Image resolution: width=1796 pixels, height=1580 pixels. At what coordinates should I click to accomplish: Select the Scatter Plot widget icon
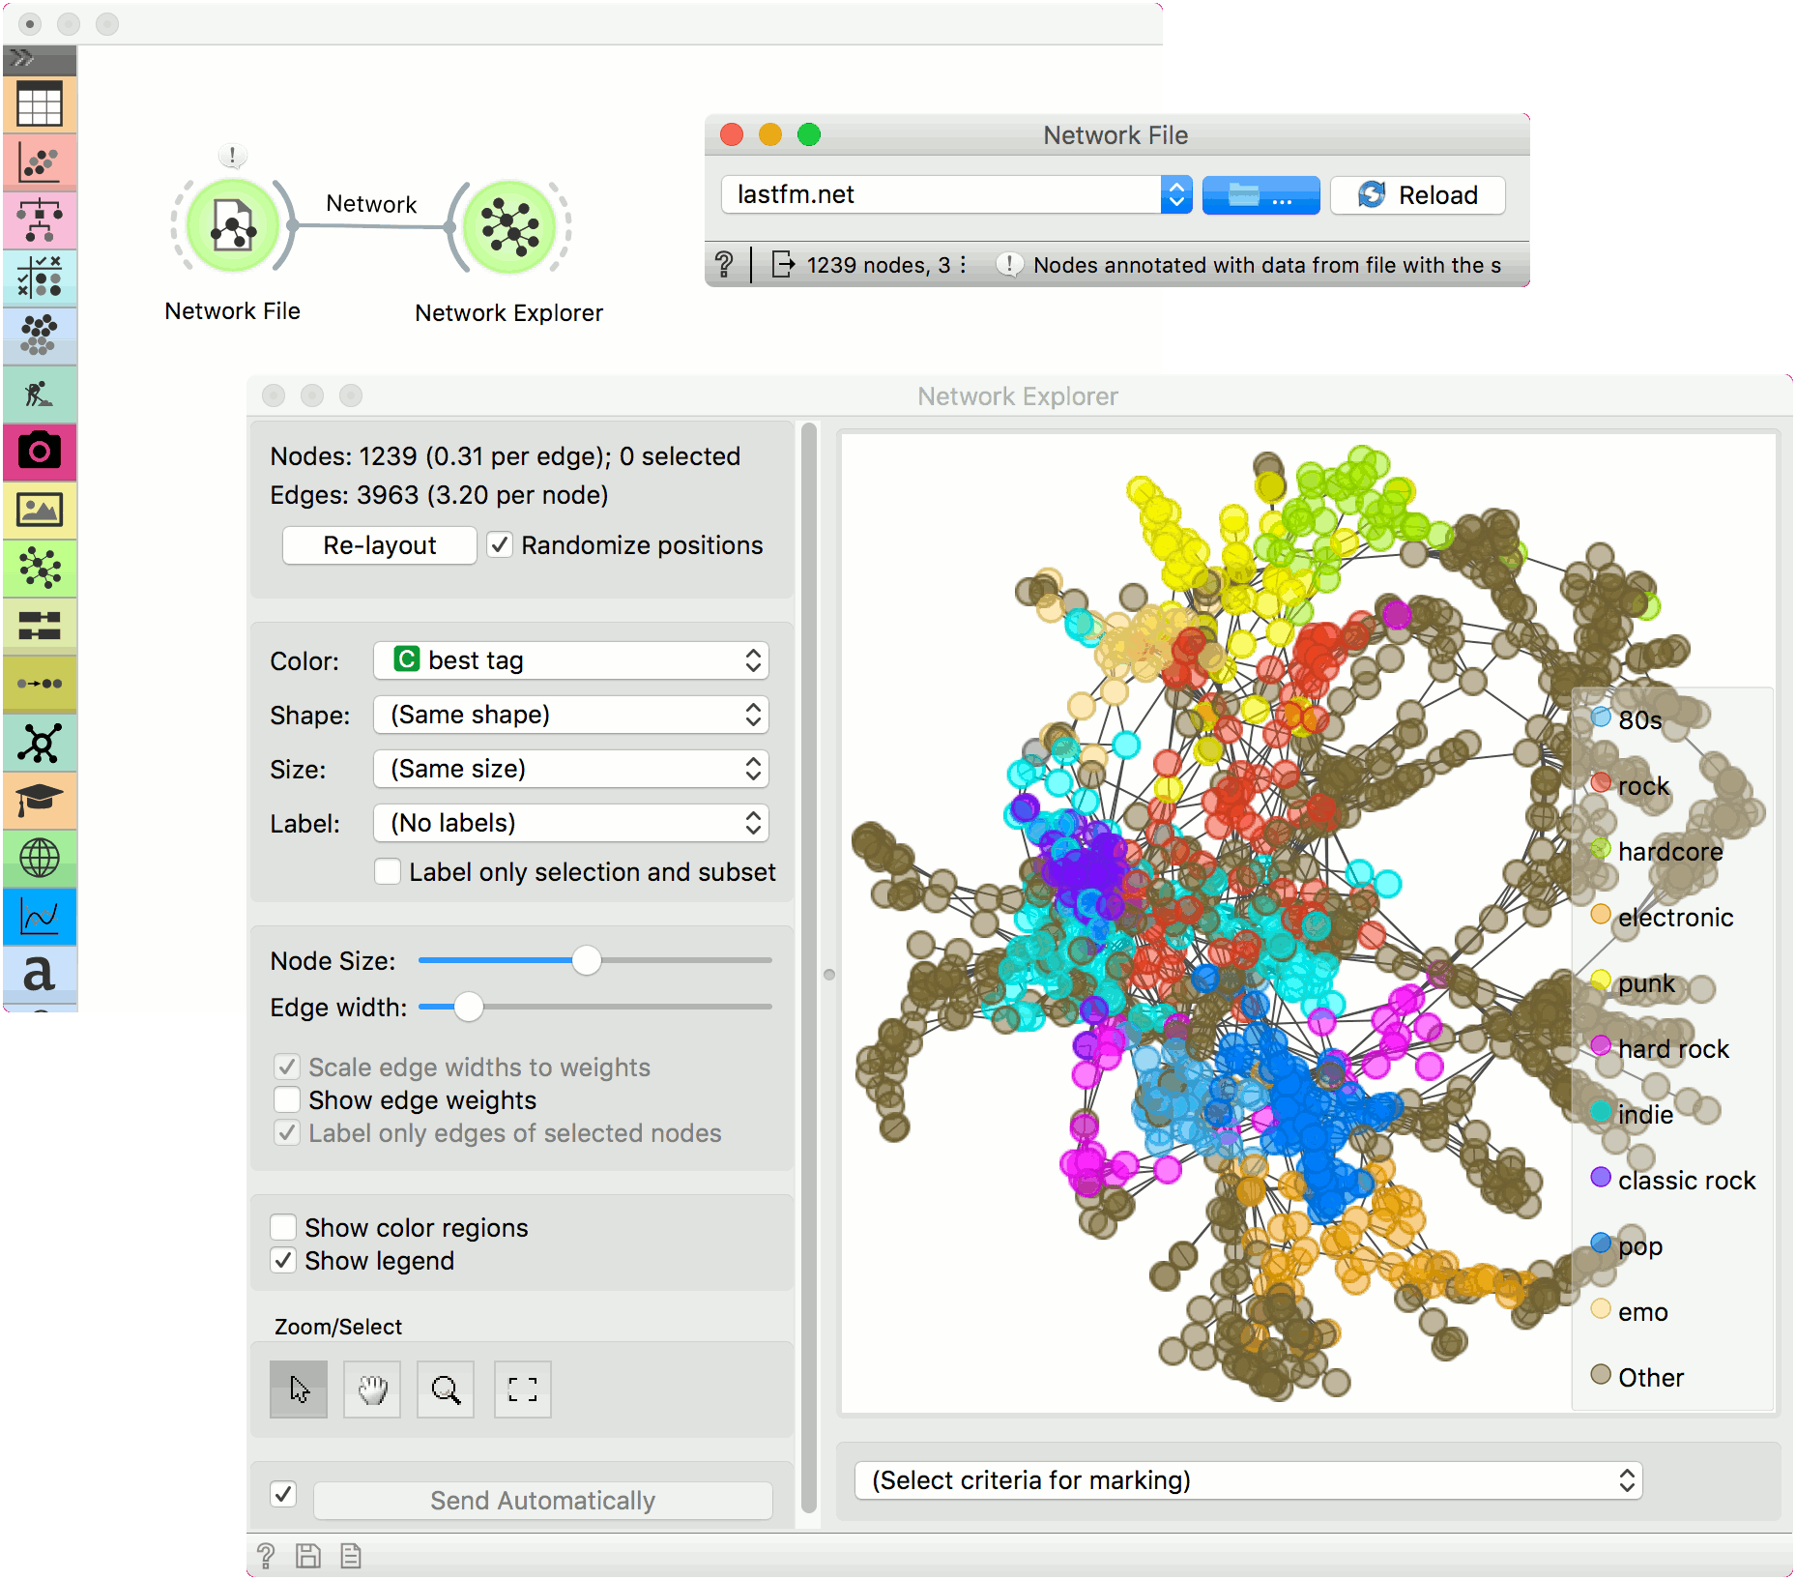point(40,161)
